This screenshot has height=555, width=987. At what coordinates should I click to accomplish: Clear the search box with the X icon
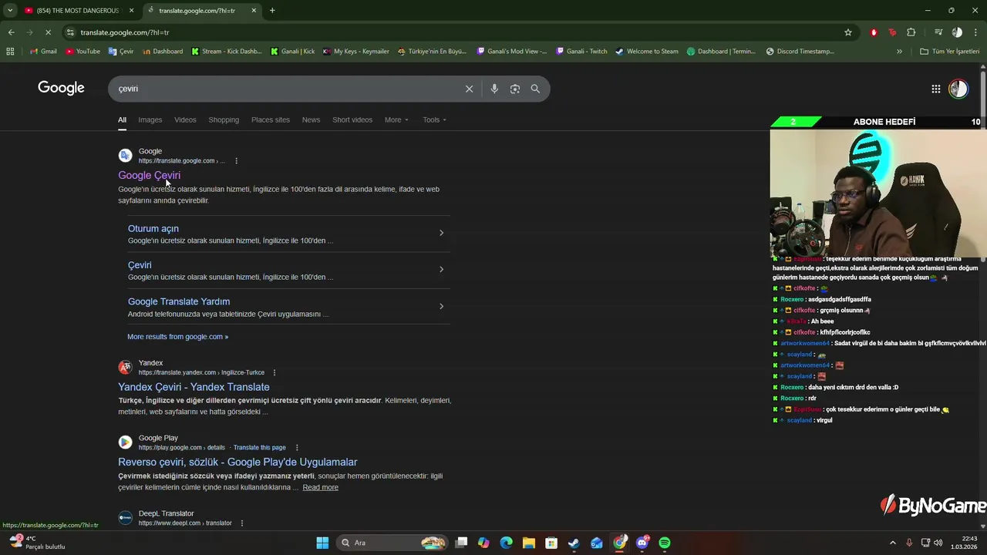click(469, 89)
